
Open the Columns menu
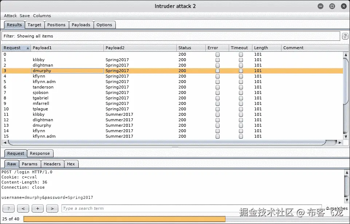(42, 16)
